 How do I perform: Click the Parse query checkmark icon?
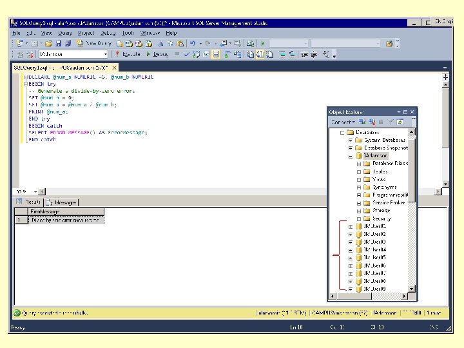click(187, 55)
